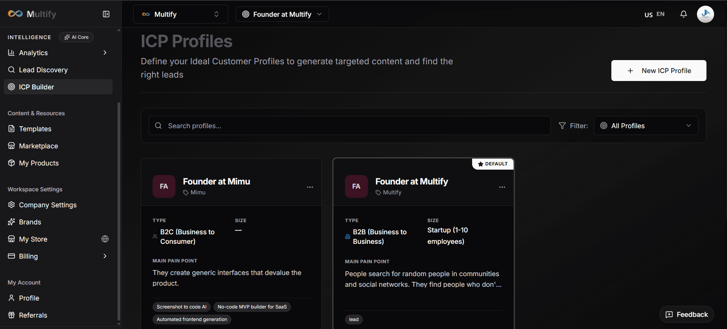Click the Mimu pain point text
727x329 pixels.
227,278
